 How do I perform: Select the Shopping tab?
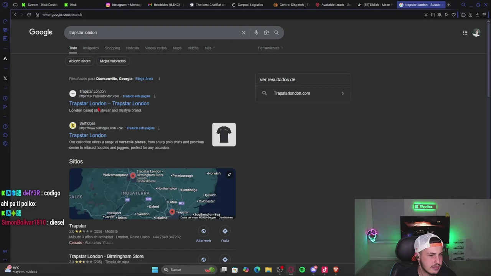coord(112,48)
